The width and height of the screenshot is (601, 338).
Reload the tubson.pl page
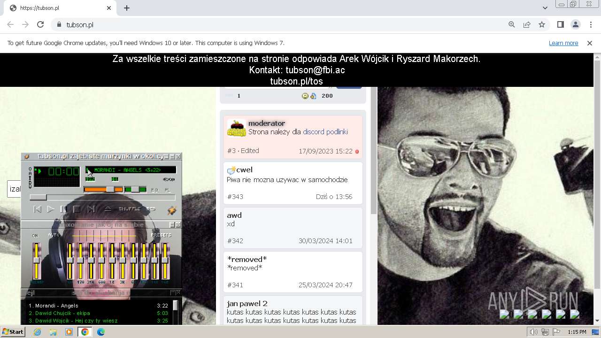40,25
